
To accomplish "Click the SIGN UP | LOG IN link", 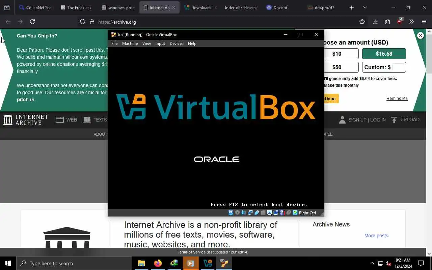I will (x=367, y=120).
